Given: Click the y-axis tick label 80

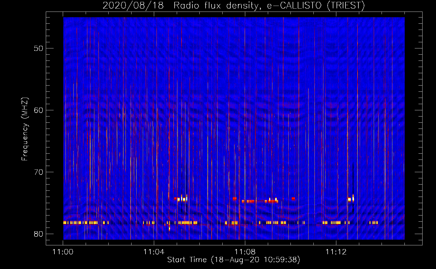Looking at the screenshot, I should point(39,234).
